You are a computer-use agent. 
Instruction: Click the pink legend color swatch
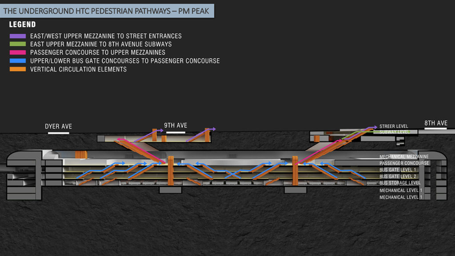coord(18,52)
